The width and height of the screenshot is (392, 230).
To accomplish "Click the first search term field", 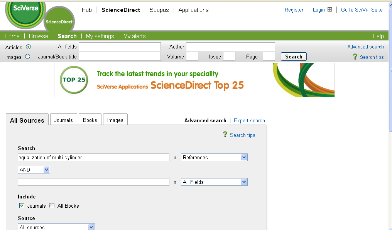I will [93, 157].
